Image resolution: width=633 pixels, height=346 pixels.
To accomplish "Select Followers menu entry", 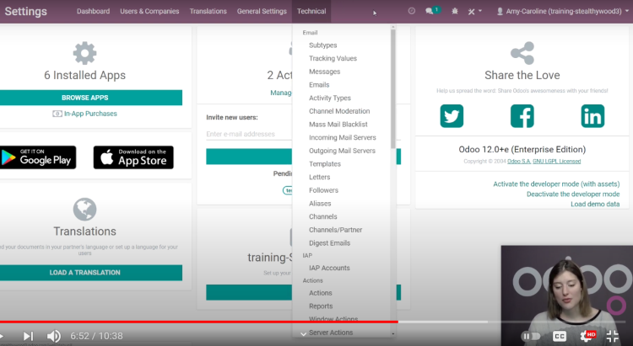I will tap(323, 190).
